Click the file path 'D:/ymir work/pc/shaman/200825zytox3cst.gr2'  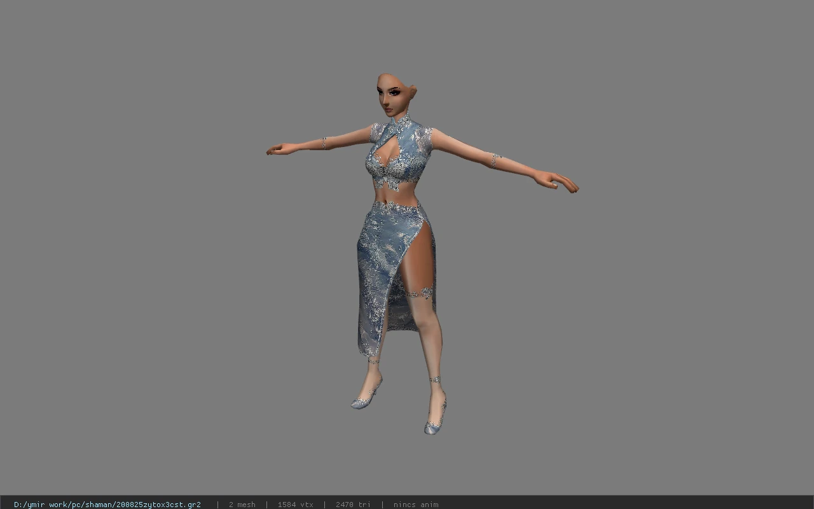click(107, 505)
